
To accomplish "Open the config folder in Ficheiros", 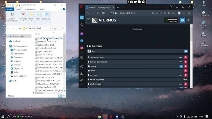I will tap(93, 66).
